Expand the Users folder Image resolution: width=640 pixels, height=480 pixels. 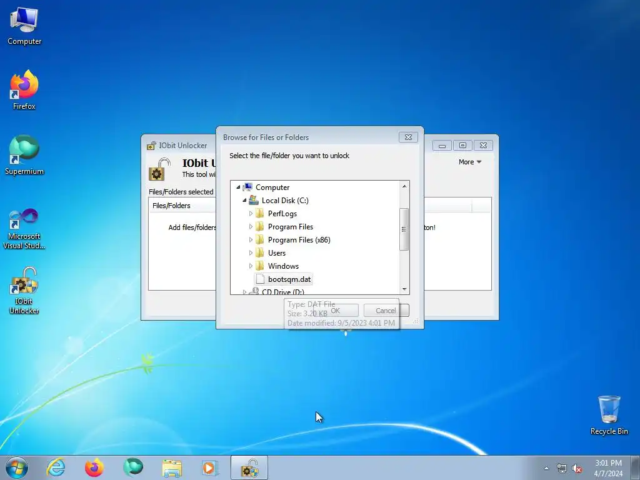click(251, 253)
